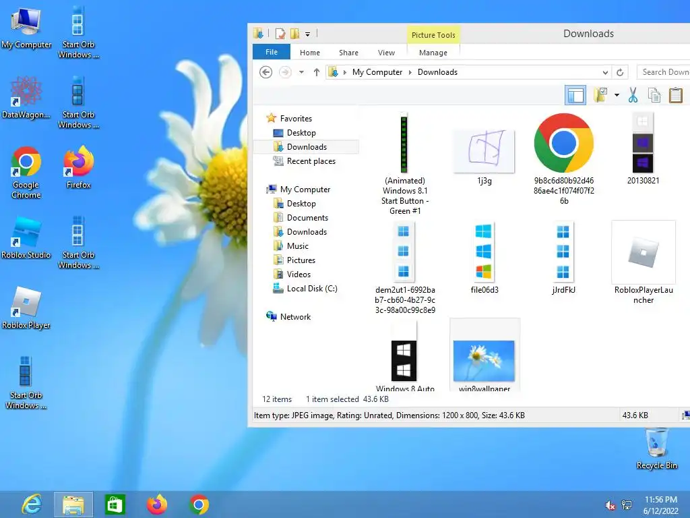Open Quick Access Toolbar customize arrow

tap(307, 34)
